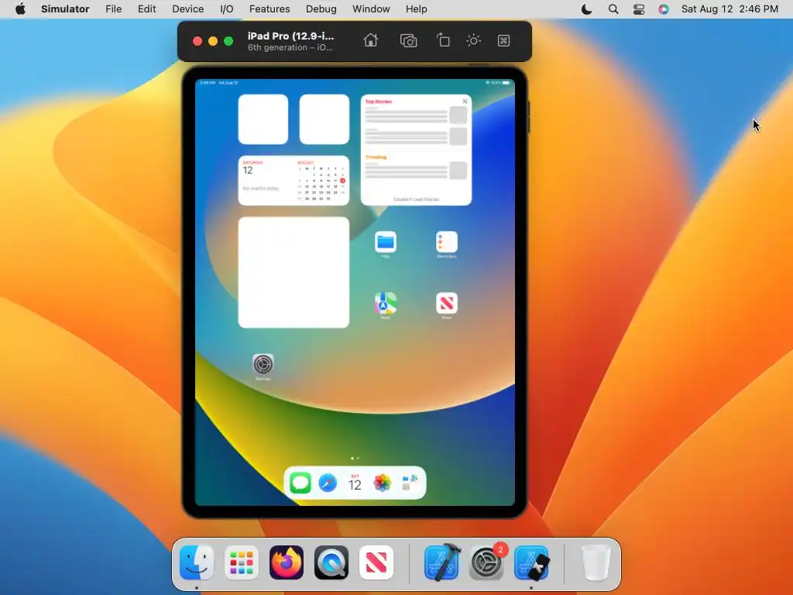This screenshot has height=595, width=793.
Task: Open the Reminders app on iPad
Action: (447, 242)
